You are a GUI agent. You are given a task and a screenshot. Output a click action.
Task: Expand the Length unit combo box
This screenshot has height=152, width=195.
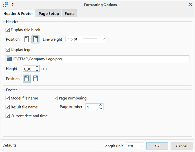click(135, 146)
